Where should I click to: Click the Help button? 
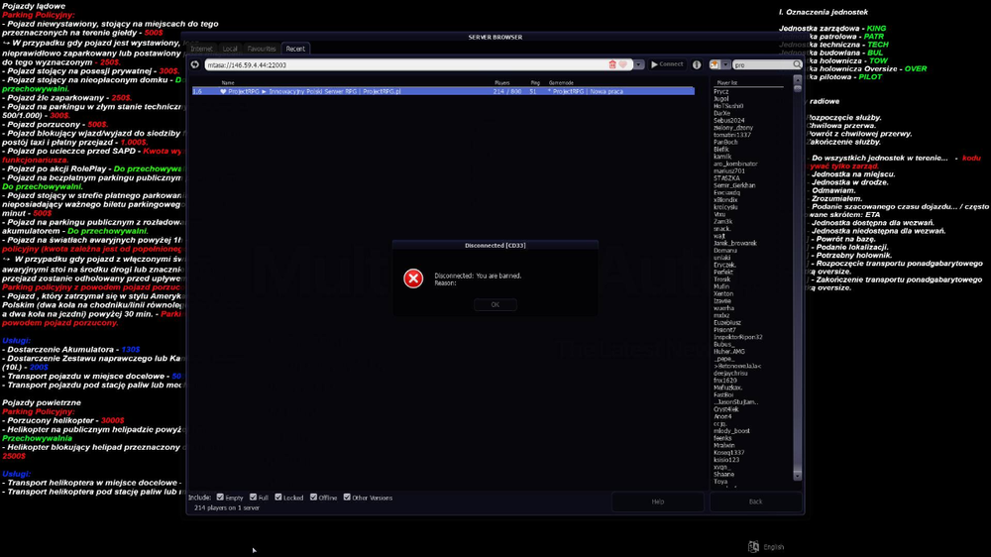(658, 501)
